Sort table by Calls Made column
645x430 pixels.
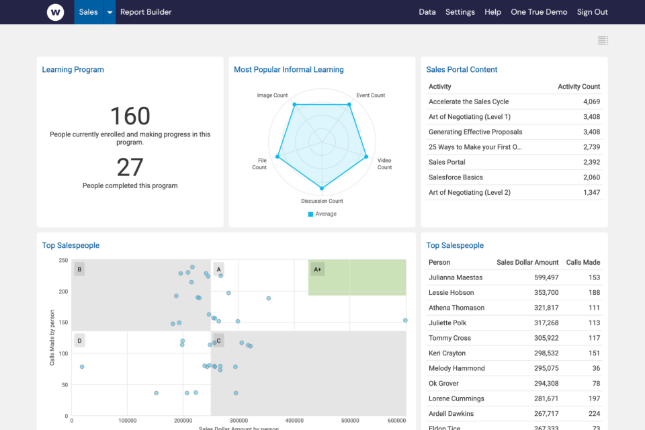tap(583, 263)
